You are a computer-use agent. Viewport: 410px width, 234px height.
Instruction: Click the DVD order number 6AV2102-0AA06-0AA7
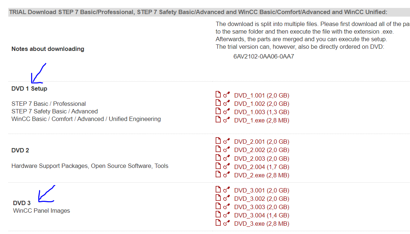264,57
